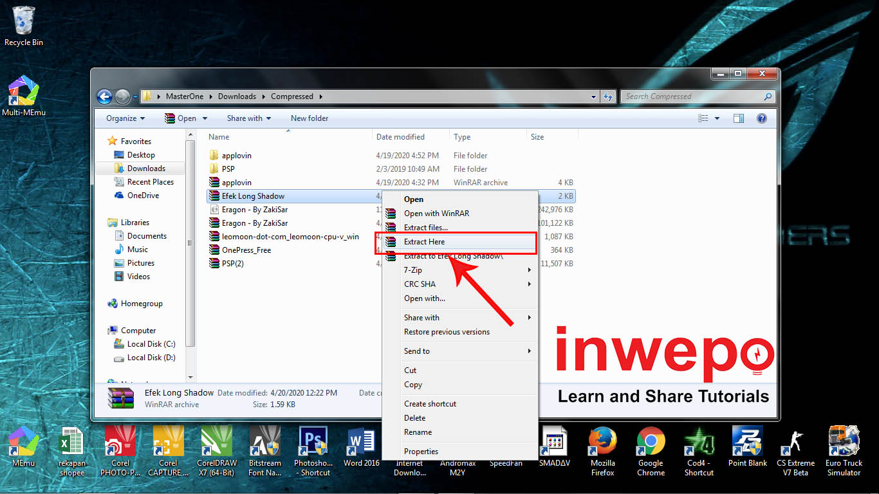Launch Mozilla Firefox desktop shortcut
Screen dimensions: 879x494
tap(602, 450)
